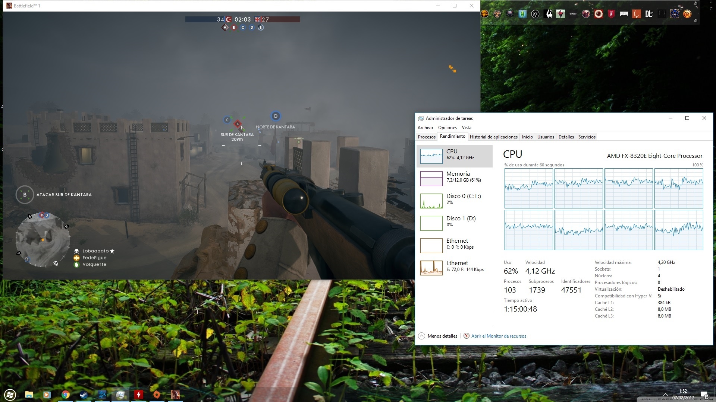This screenshot has height=402, width=716.
Task: Switch to Task Manager taskbar icon
Action: click(x=120, y=395)
